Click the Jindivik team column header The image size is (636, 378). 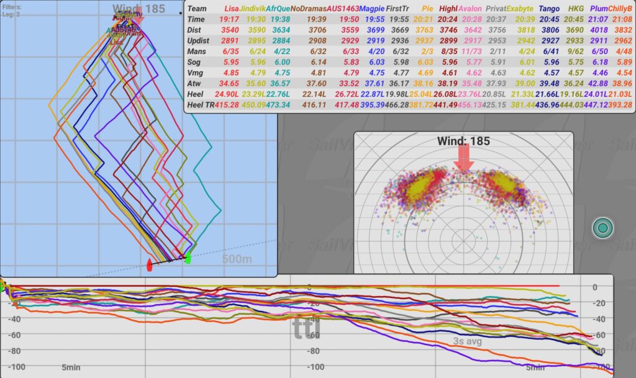tap(252, 9)
